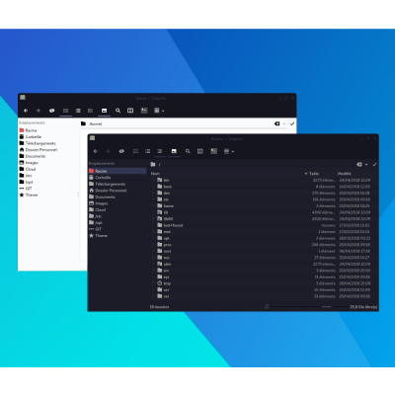Open control menu dropdown in Racine window
Image resolution: width=395 pixels, height=395 pixels.
[x=228, y=151]
